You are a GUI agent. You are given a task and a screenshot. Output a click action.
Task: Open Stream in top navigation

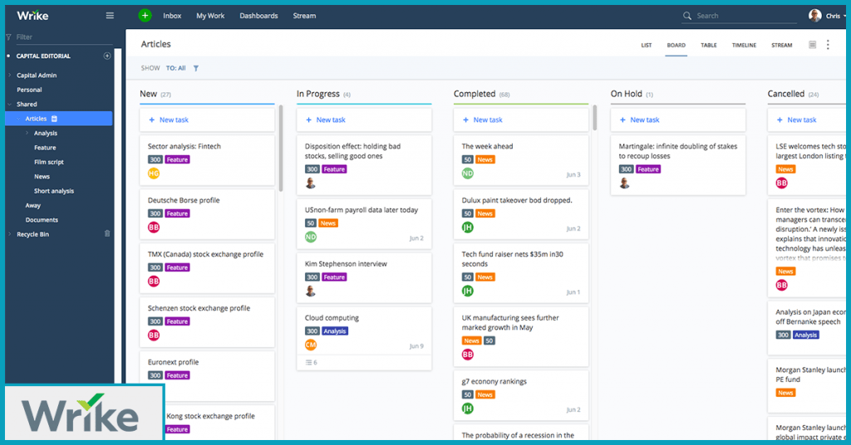[304, 16]
